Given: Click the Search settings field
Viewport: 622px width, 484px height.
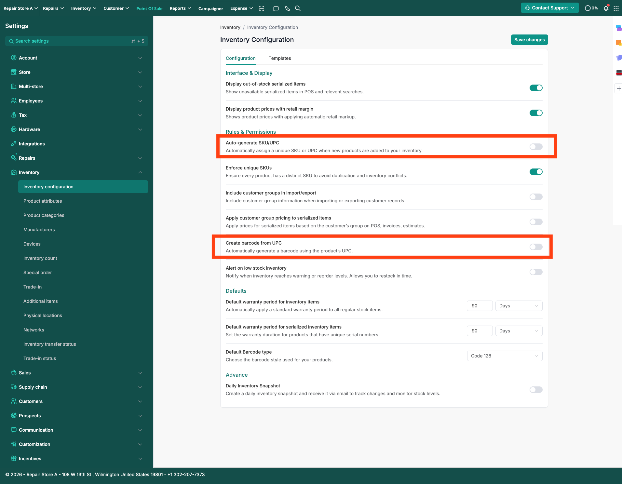Looking at the screenshot, I should point(72,41).
